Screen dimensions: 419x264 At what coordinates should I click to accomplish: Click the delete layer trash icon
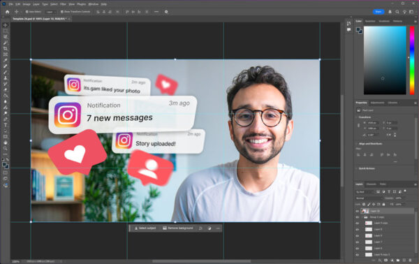pos(410,260)
